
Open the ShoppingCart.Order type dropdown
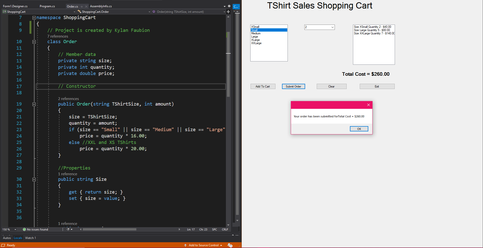149,12
